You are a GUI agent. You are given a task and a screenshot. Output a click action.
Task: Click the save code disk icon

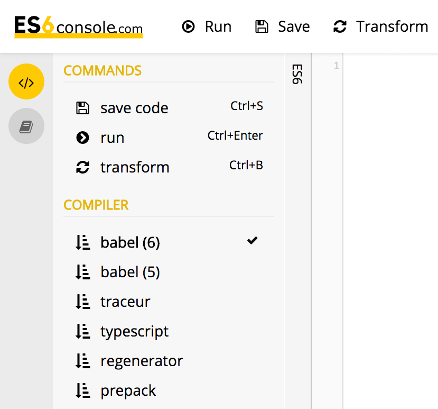pyautogui.click(x=82, y=107)
